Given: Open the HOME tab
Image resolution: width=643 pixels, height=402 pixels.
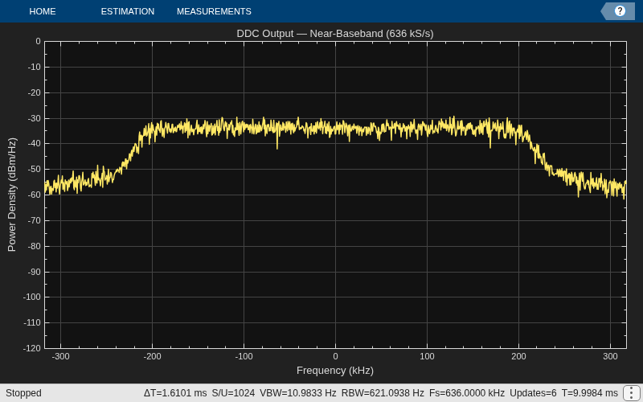Looking at the screenshot, I should click(43, 11).
